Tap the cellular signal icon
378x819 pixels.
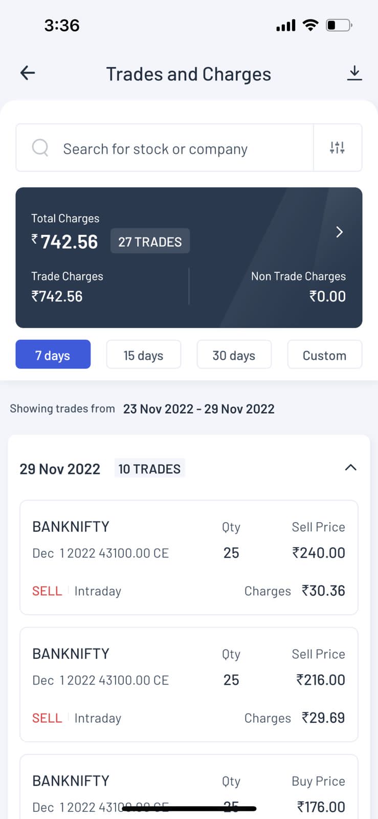pyautogui.click(x=285, y=25)
